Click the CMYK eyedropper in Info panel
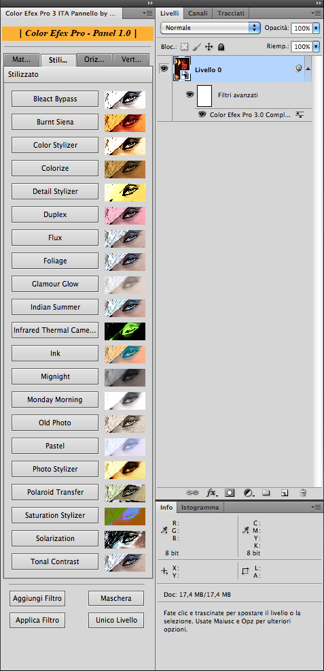324x671 pixels. pos(245,530)
